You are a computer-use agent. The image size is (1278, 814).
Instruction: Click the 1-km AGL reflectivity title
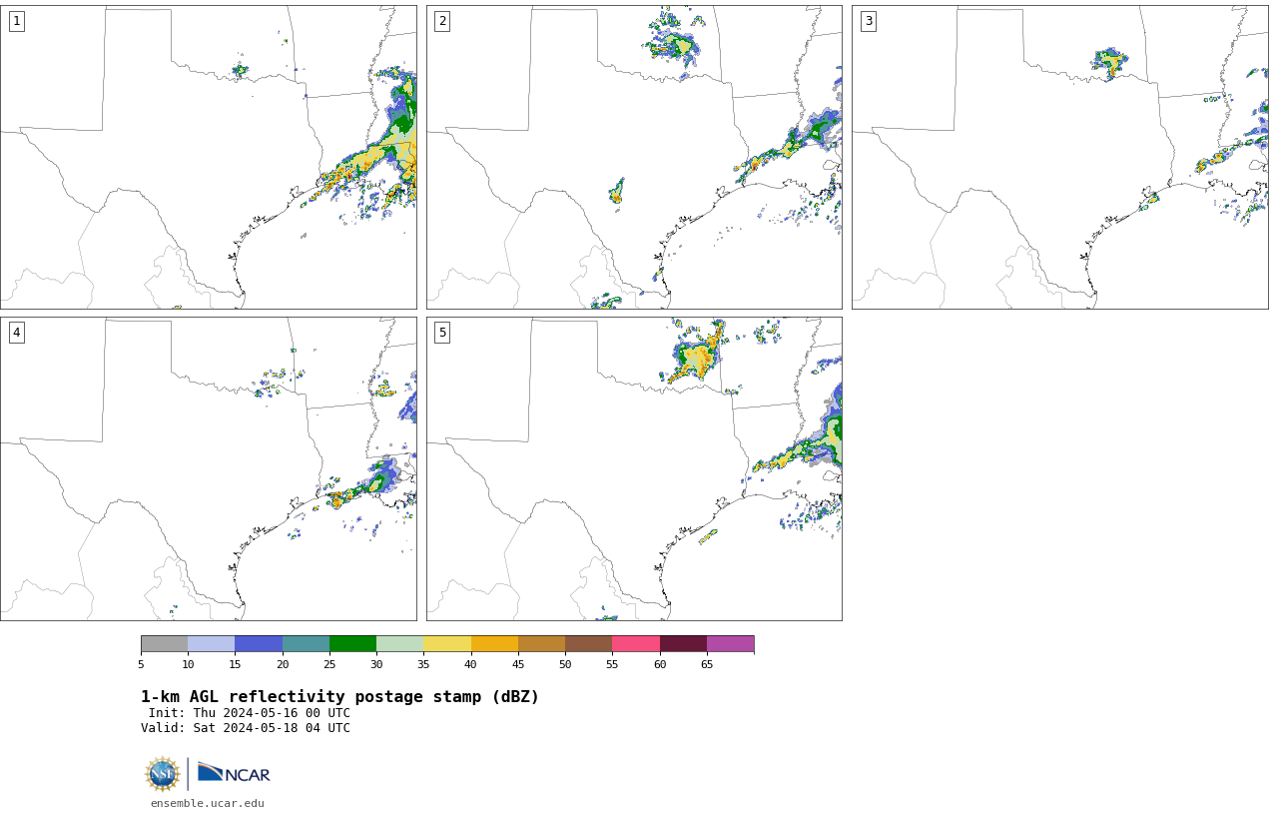pos(339,697)
